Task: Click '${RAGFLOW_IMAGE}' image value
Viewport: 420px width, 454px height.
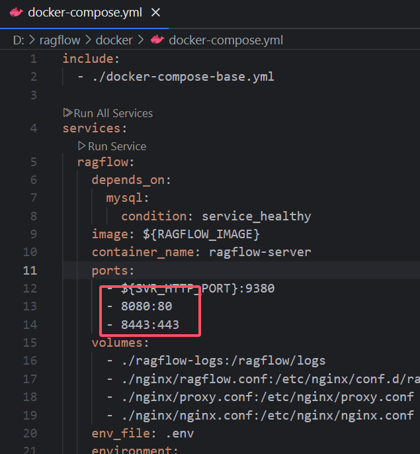Action: [x=201, y=234]
